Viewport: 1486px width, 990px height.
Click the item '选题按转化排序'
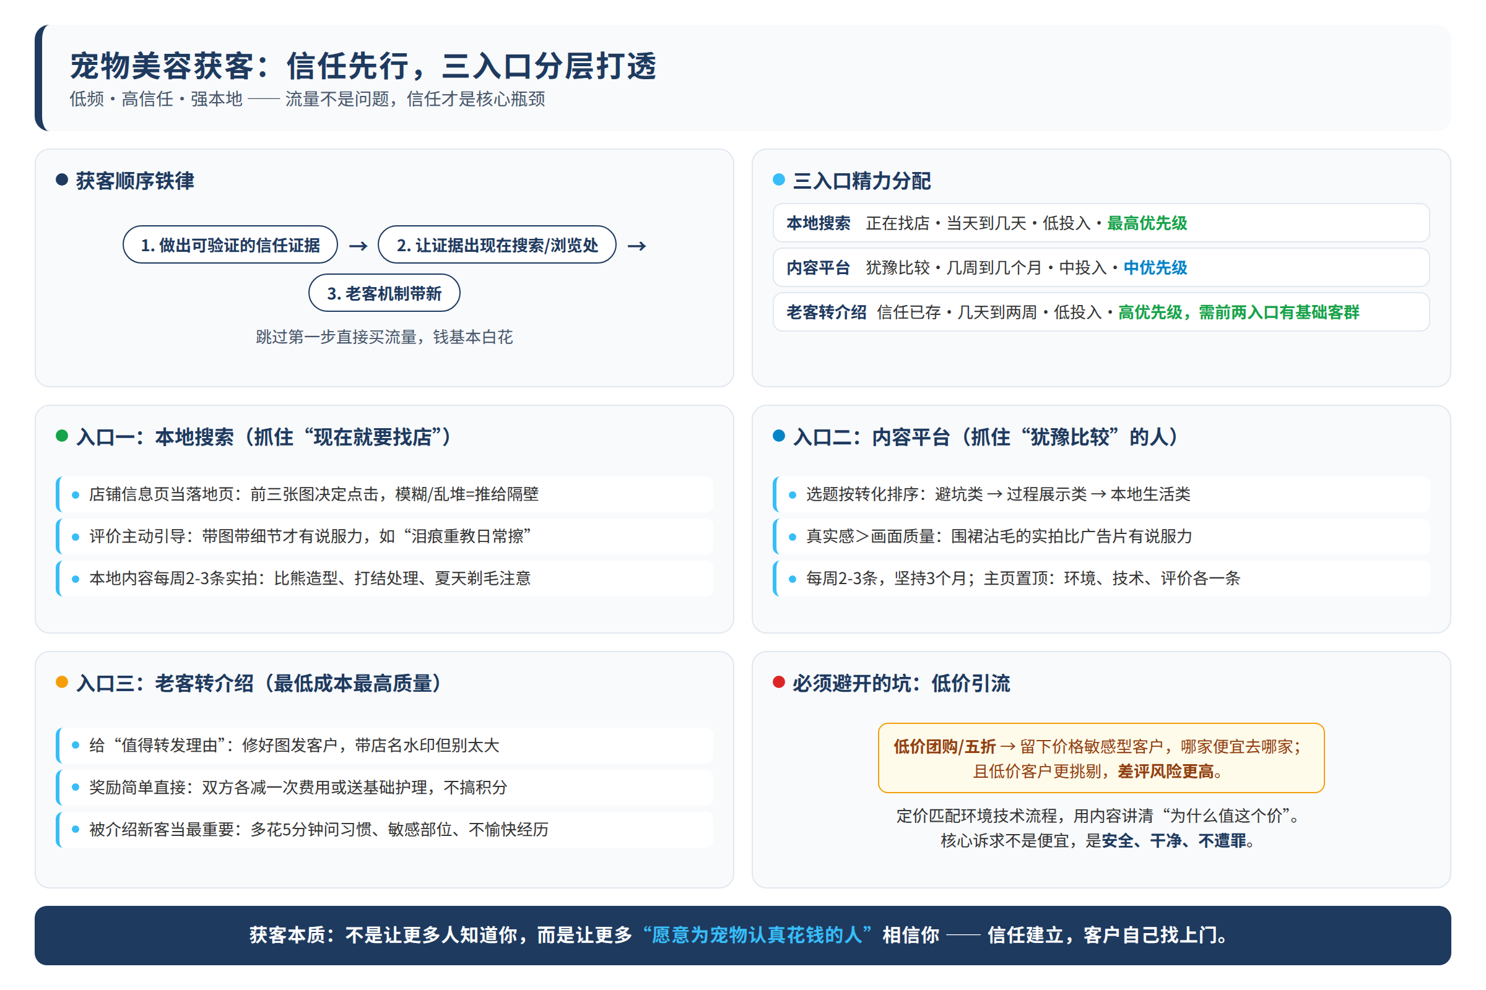(1101, 494)
